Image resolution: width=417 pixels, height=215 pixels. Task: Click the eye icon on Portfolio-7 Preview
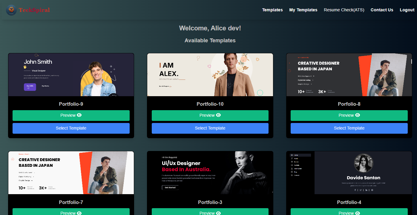[79, 213]
